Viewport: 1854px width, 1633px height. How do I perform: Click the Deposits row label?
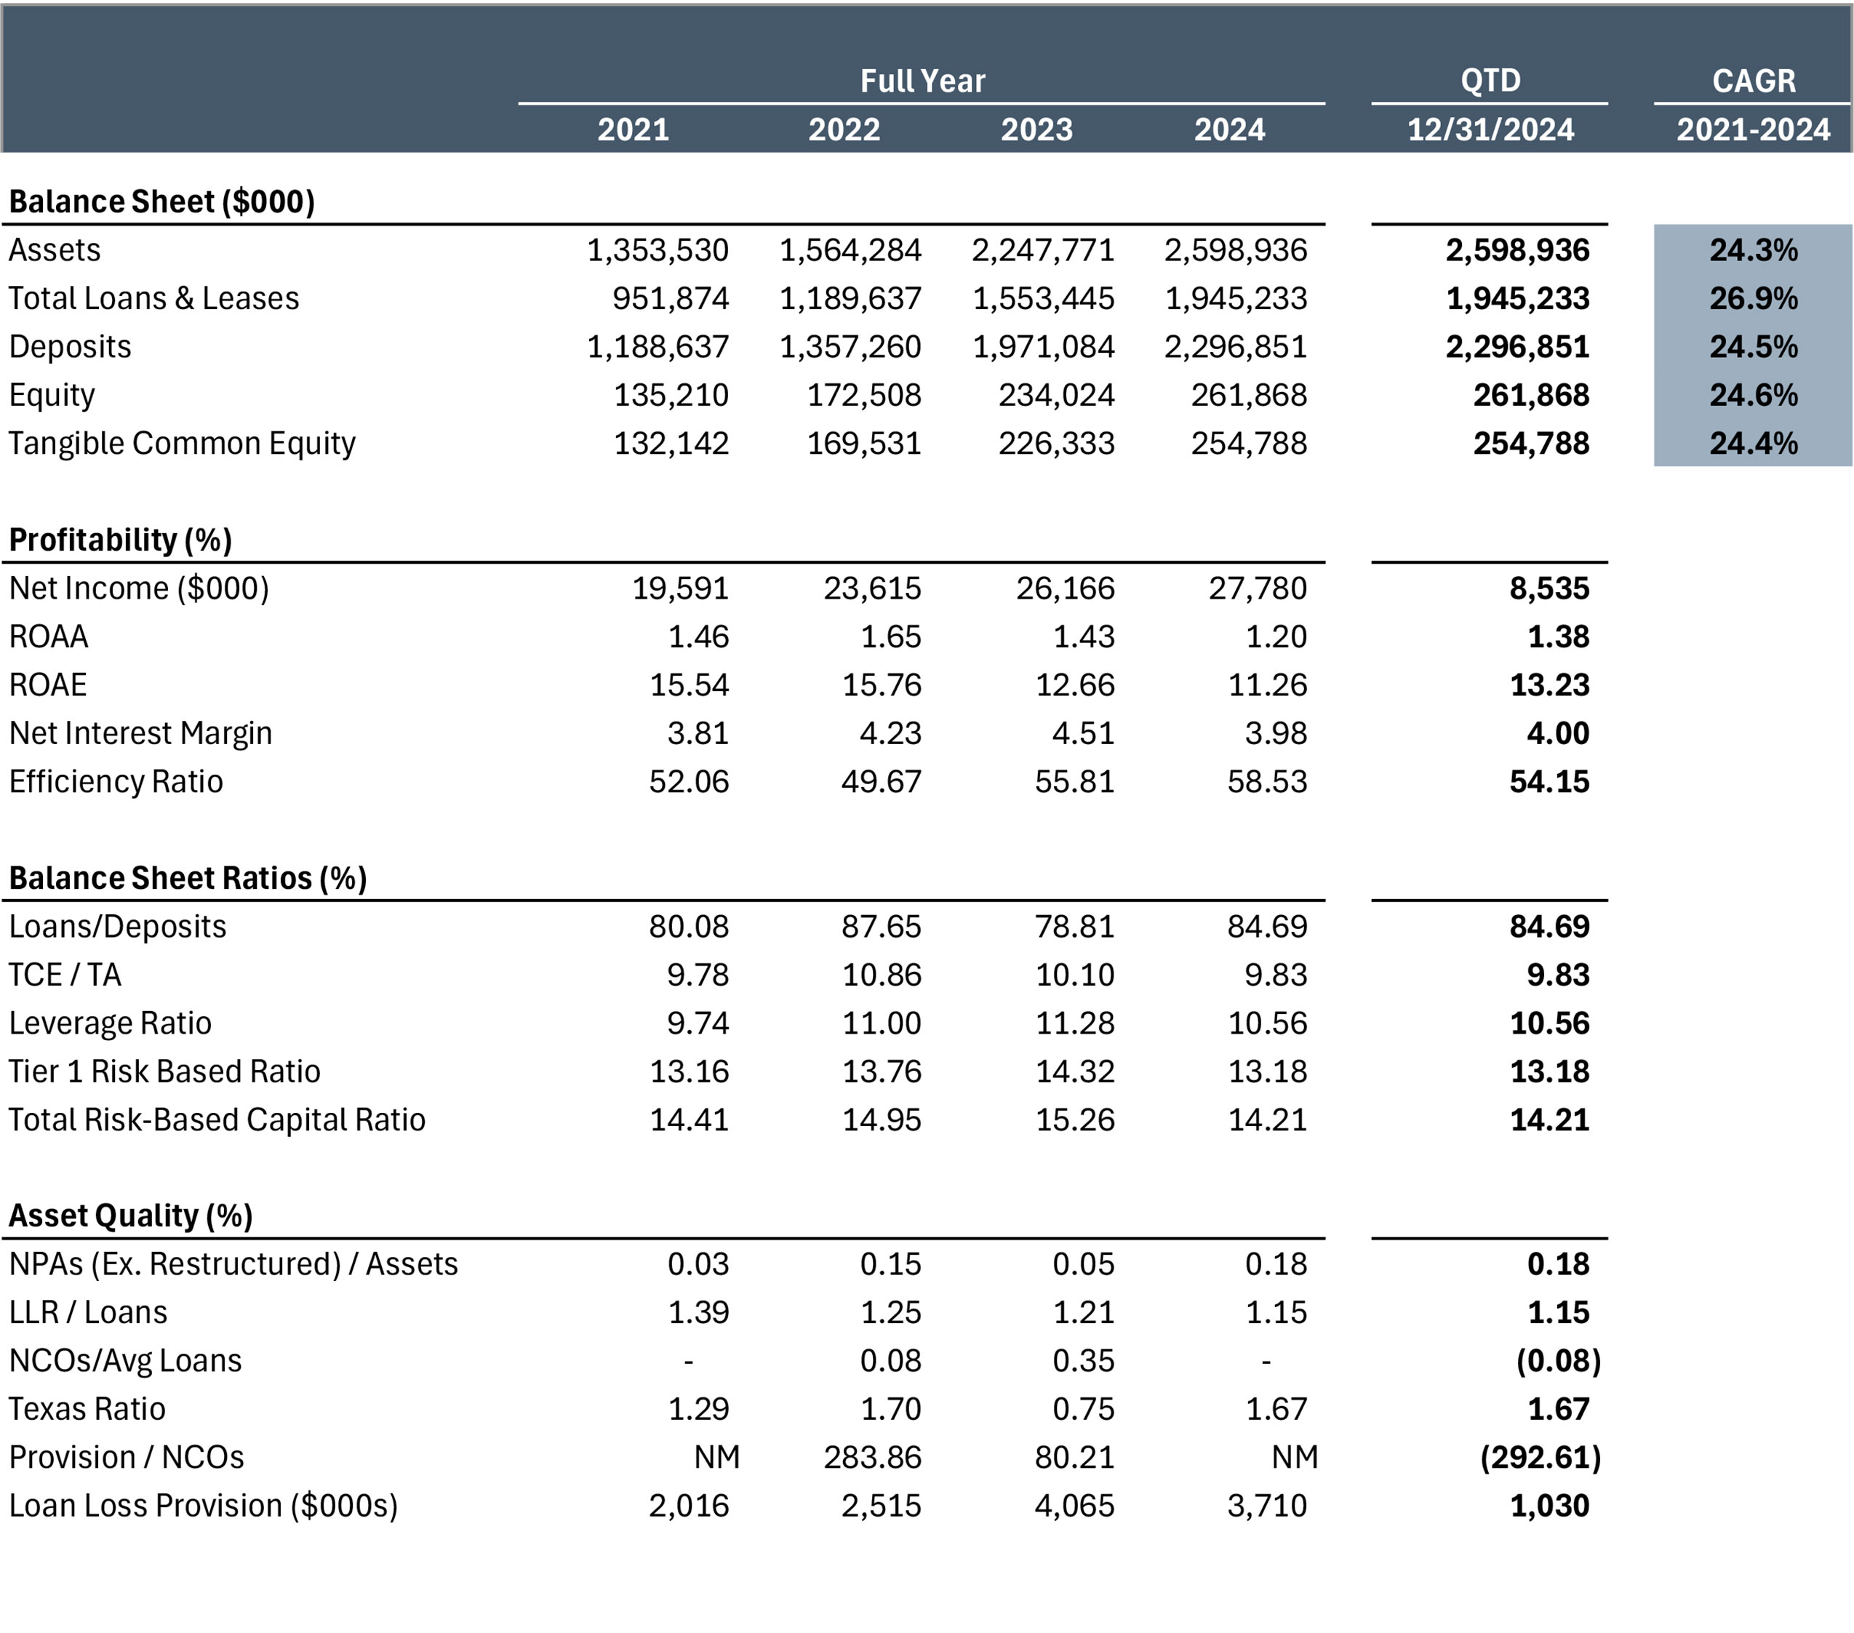[x=70, y=346]
